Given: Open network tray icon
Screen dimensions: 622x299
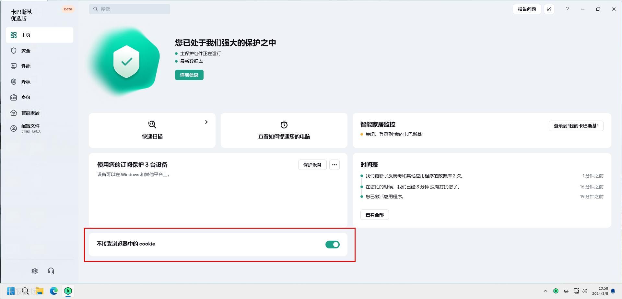Looking at the screenshot, I should (x=576, y=291).
